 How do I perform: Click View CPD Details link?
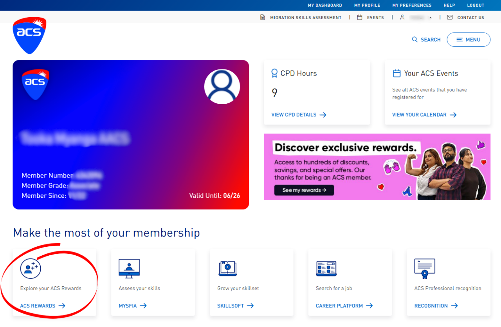point(299,115)
